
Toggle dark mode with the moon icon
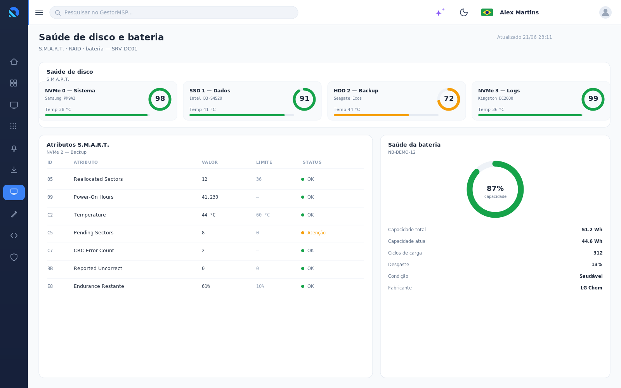[464, 12]
